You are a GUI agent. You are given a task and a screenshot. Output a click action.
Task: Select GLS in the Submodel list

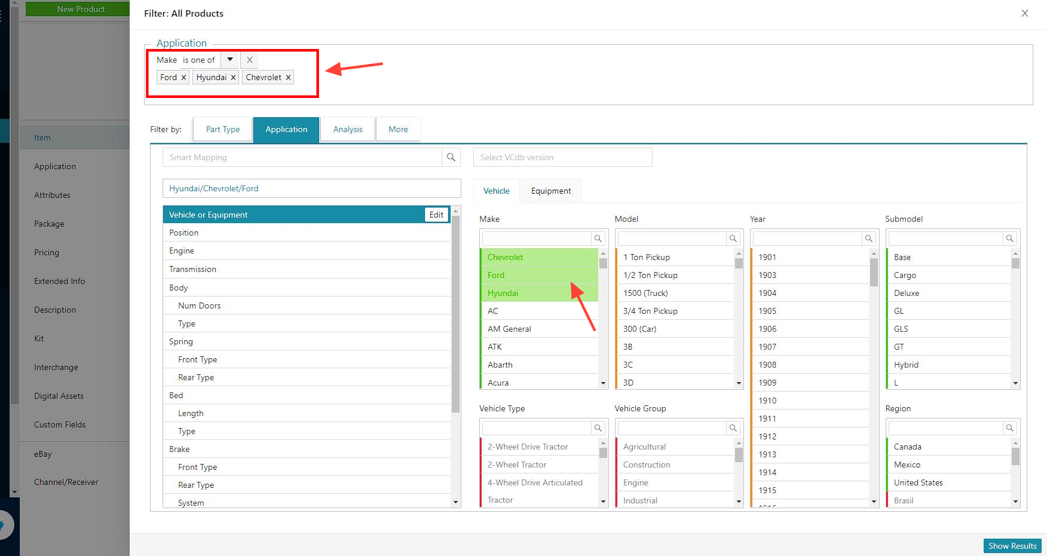click(x=948, y=329)
